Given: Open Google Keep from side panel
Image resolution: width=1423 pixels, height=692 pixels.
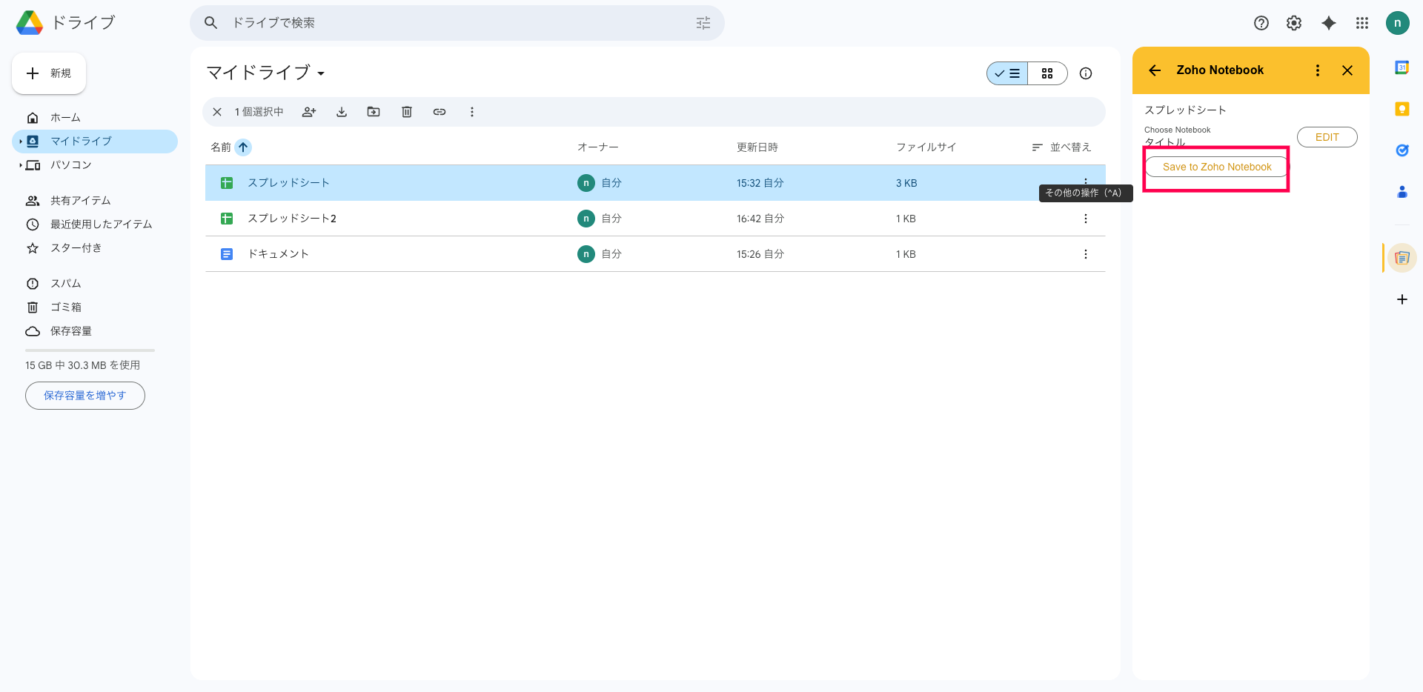Looking at the screenshot, I should click(x=1402, y=110).
